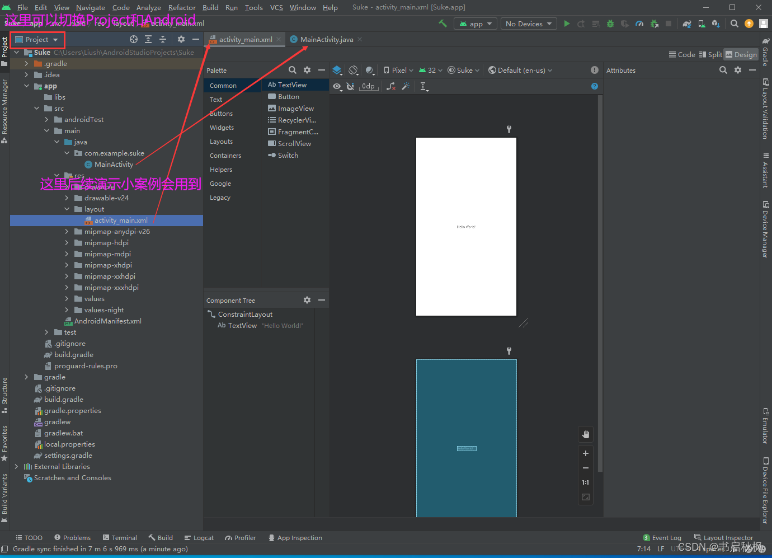
Task: Click the Debug app bug icon
Action: pos(610,24)
